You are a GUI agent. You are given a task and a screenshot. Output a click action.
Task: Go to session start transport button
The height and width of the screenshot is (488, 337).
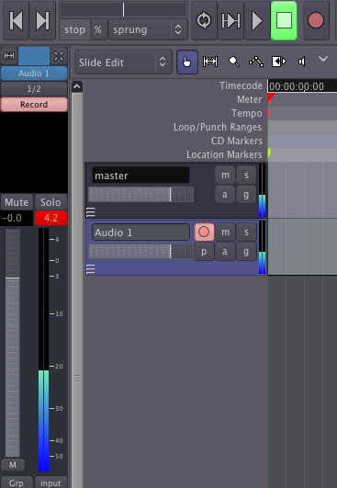click(16, 20)
